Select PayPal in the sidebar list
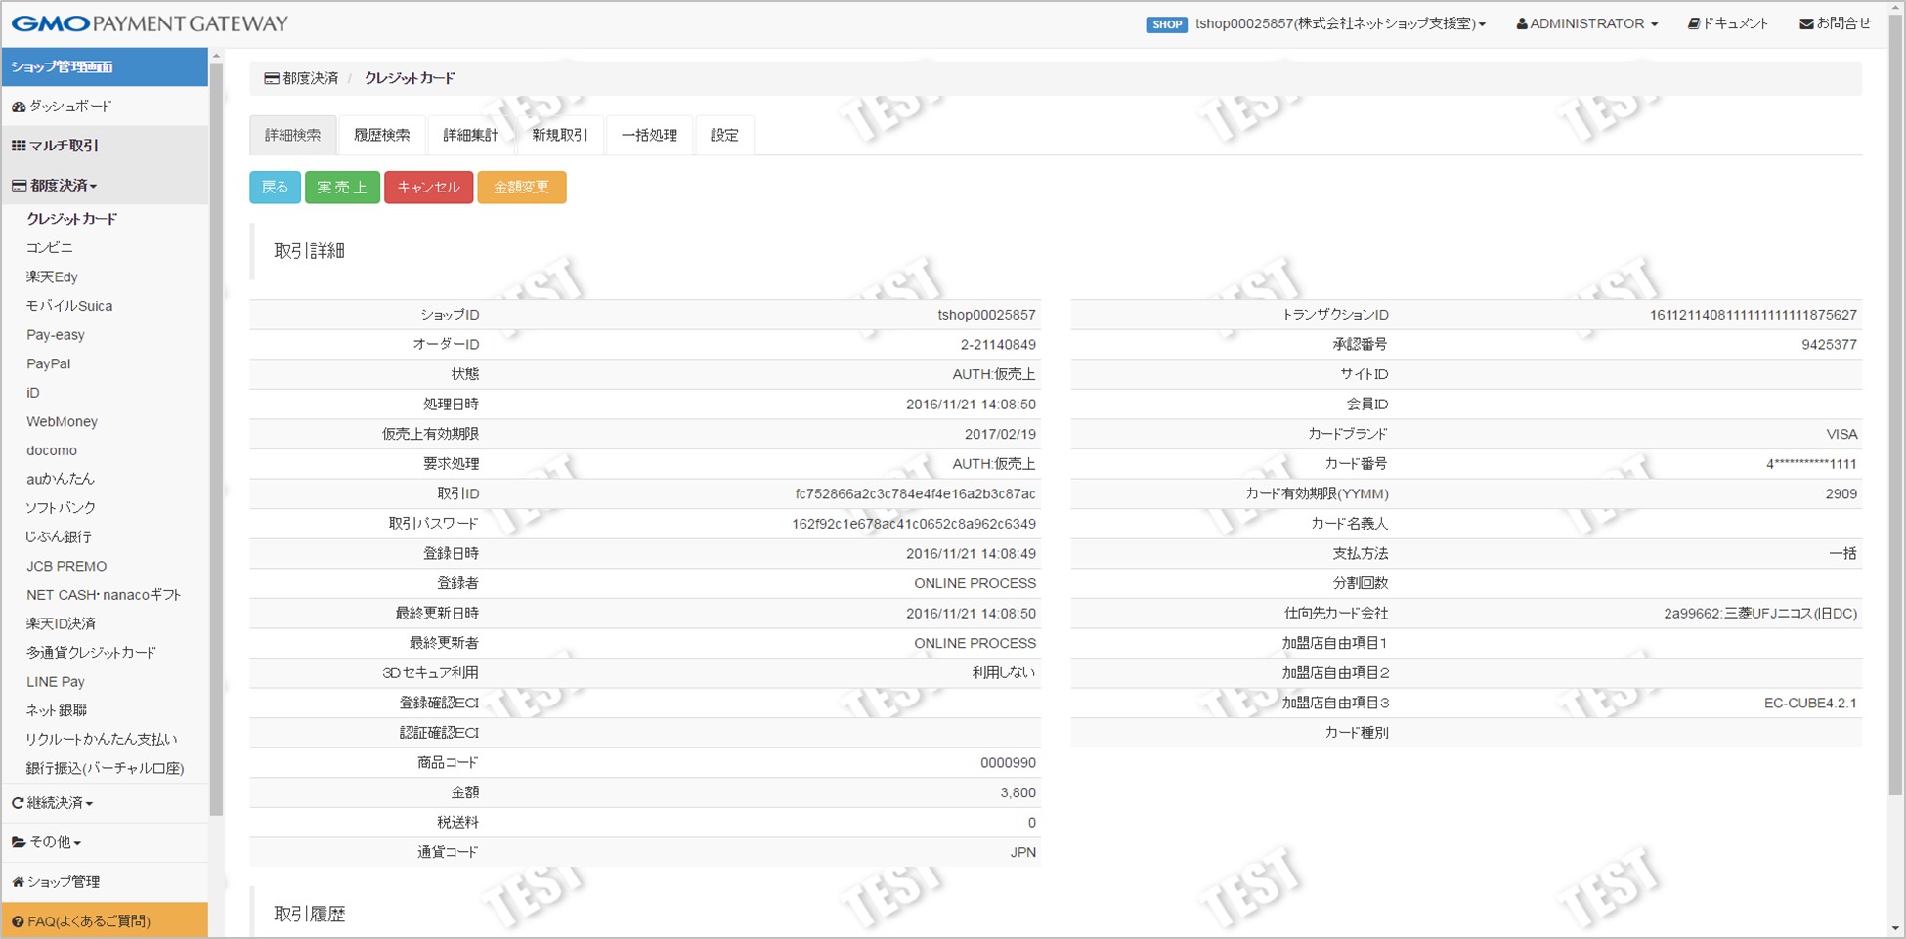Image resolution: width=1906 pixels, height=939 pixels. coord(48,363)
